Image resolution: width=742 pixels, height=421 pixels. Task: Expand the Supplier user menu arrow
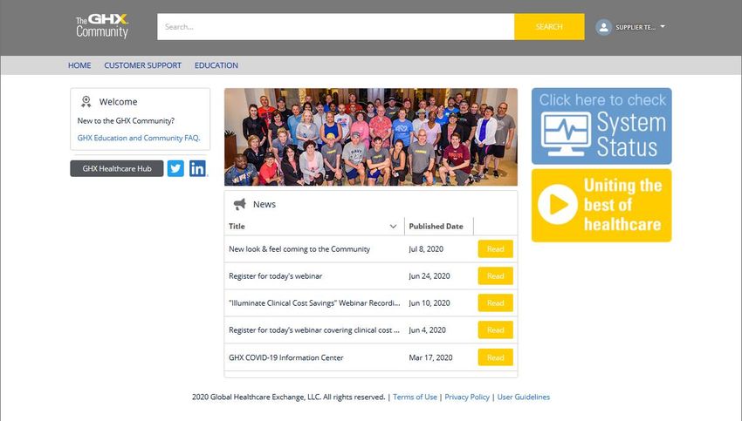(663, 26)
